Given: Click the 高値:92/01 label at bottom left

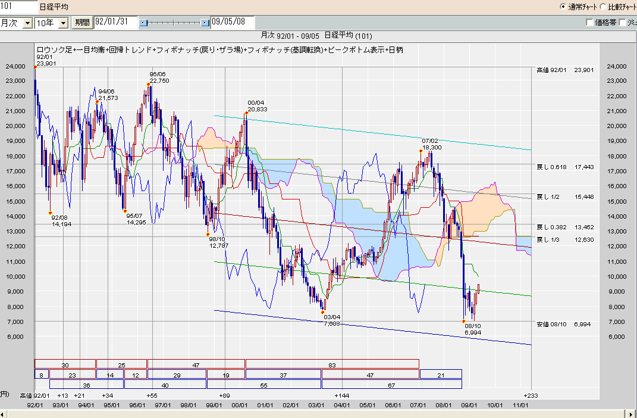Looking at the screenshot, I should (x=34, y=395).
